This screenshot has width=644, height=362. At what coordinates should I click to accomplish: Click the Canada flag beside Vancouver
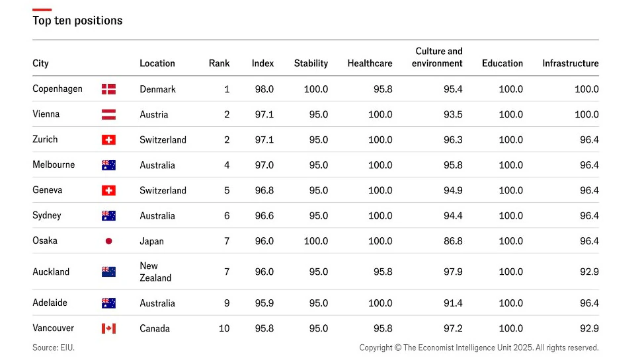point(108,328)
